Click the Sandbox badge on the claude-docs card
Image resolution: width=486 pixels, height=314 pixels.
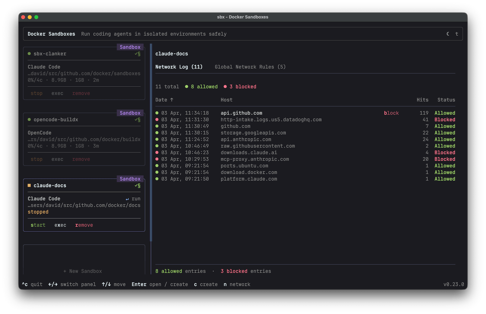pos(130,179)
